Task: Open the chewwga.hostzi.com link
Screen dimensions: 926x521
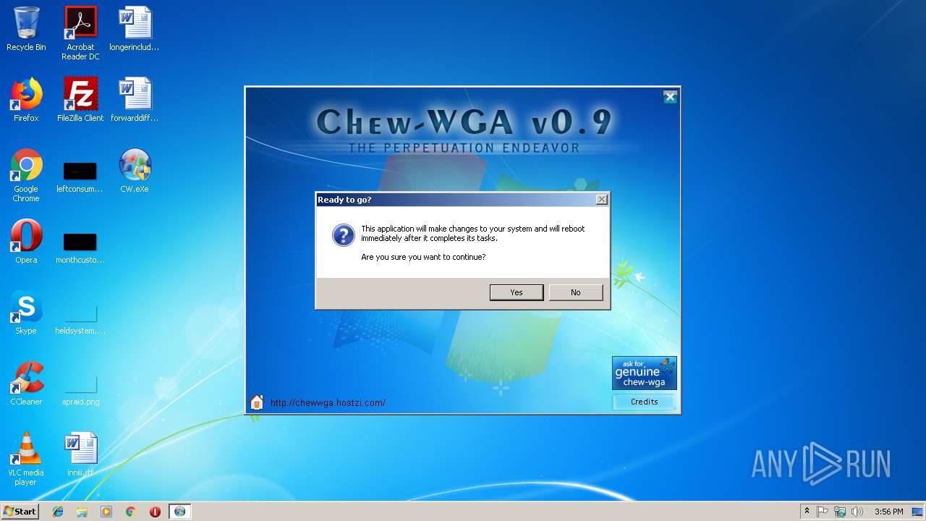Action: (328, 403)
